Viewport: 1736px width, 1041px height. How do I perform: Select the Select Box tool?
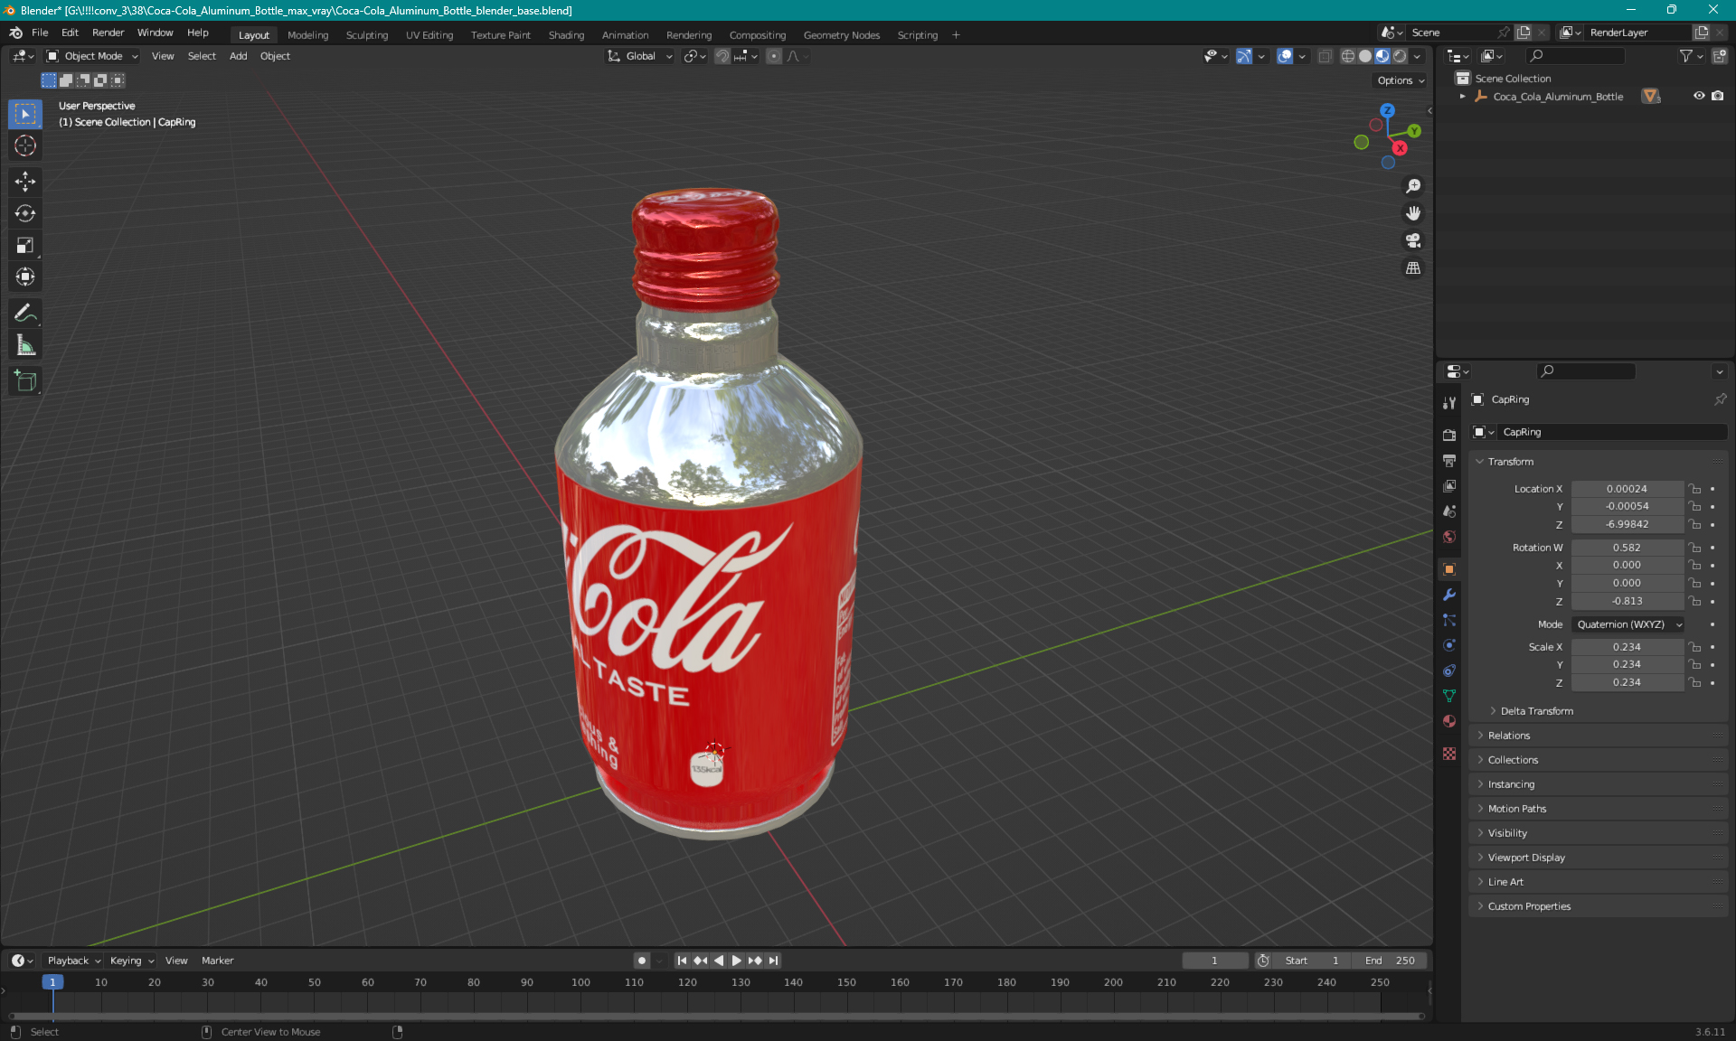click(x=25, y=114)
